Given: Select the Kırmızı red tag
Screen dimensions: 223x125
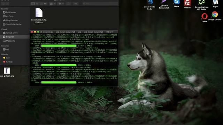Looking at the screenshot, I should (8, 62).
